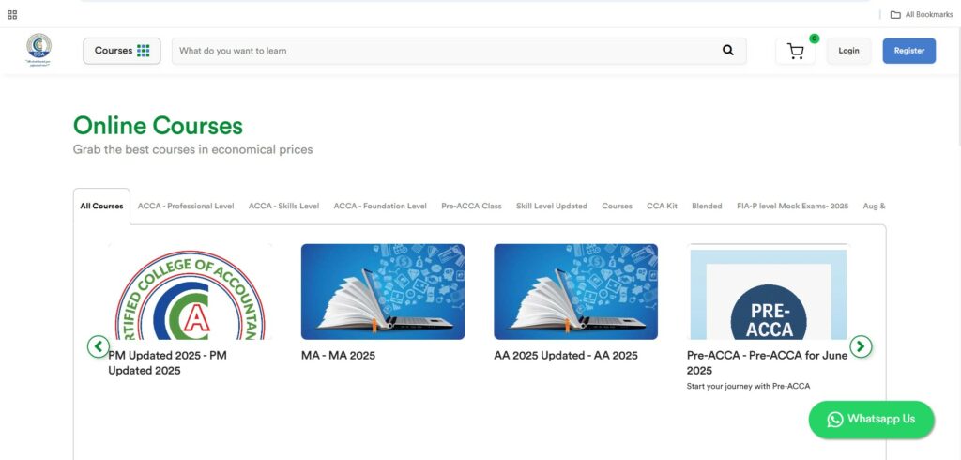This screenshot has height=460, width=961.
Task: Open the shopping cart
Action: pos(796,52)
